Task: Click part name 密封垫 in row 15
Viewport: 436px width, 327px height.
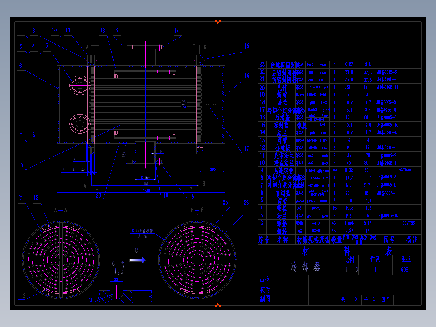Action: coord(281,125)
